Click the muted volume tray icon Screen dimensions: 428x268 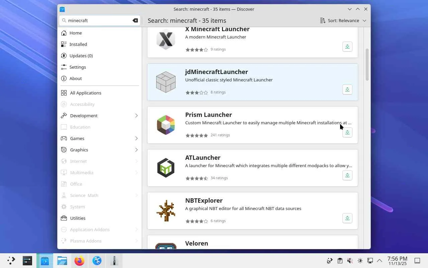pyautogui.click(x=350, y=261)
